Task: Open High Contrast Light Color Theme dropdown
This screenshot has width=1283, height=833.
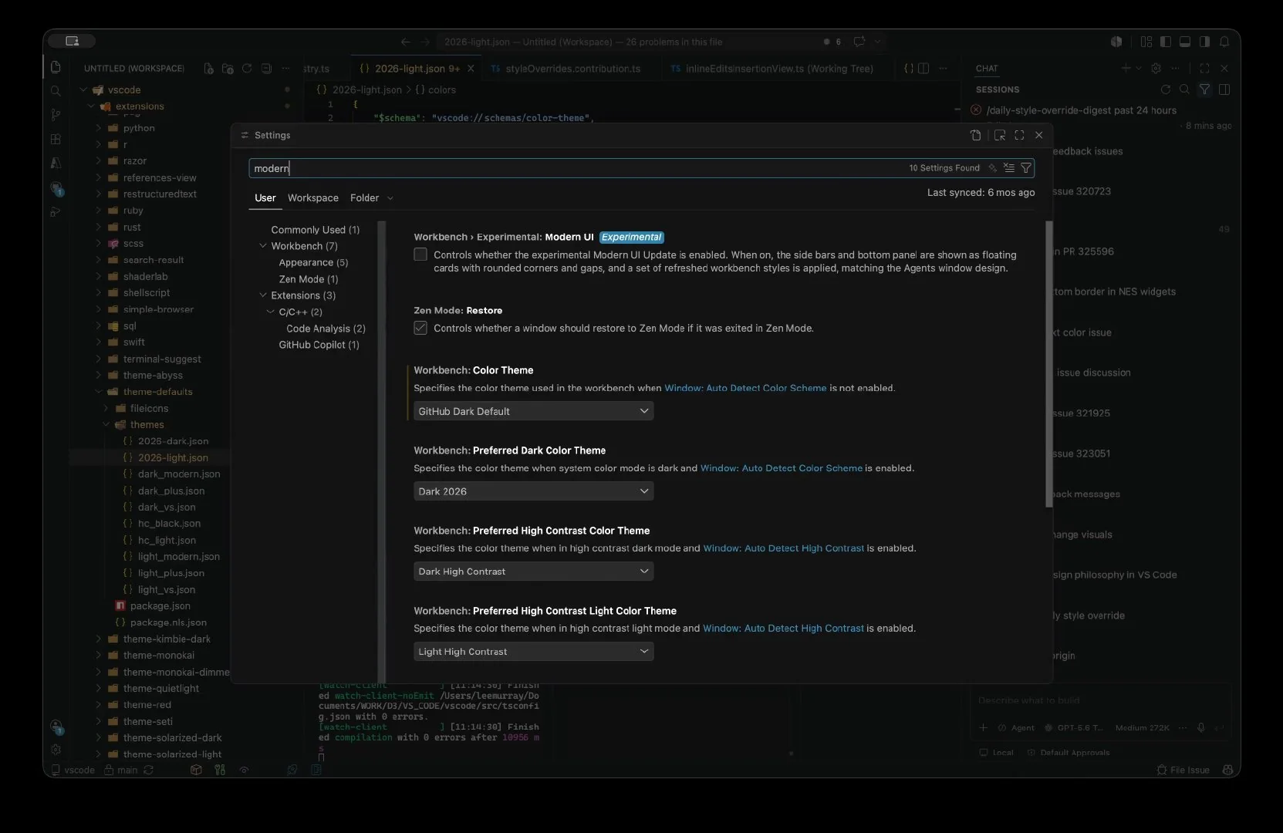Action: click(533, 652)
